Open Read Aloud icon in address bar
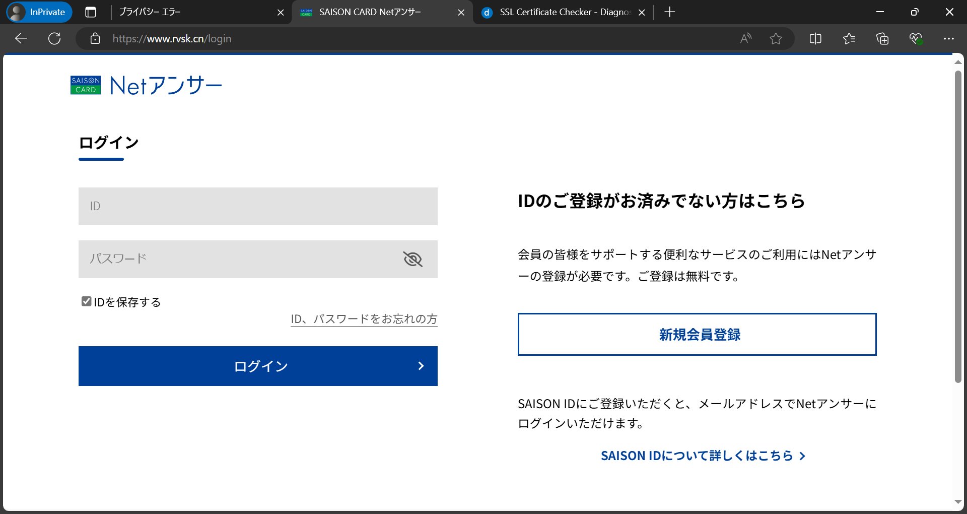This screenshot has width=967, height=514. pyautogui.click(x=746, y=39)
